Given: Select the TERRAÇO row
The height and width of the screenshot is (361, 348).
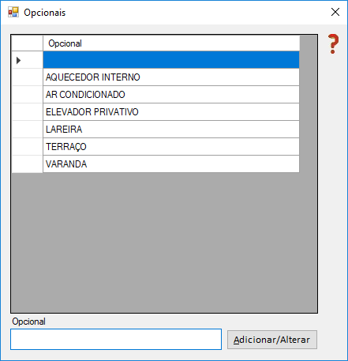Looking at the screenshot, I should pyautogui.click(x=171, y=147).
